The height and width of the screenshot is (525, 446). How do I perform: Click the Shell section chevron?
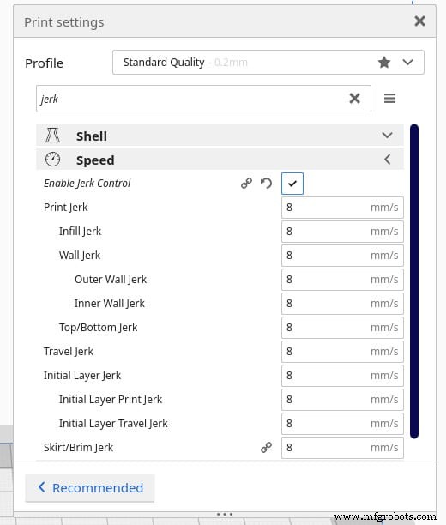(x=387, y=136)
